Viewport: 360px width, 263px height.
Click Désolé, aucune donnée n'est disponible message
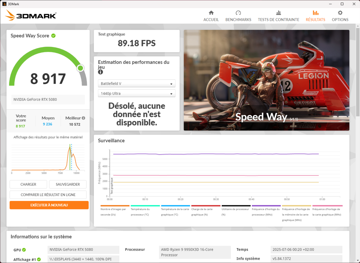point(136,114)
